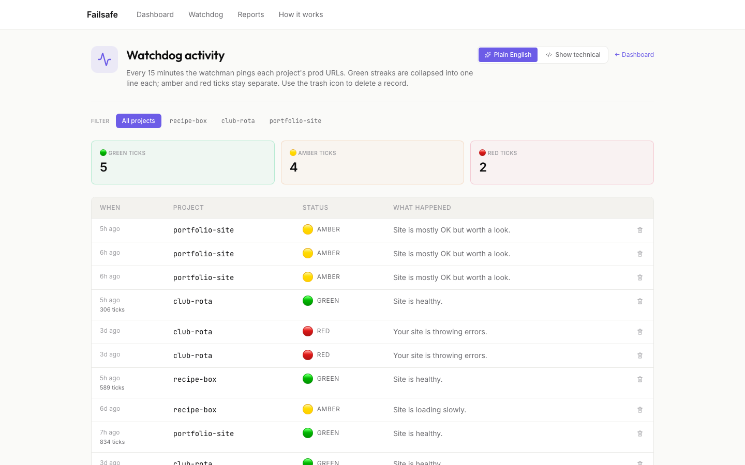Click the '306 ticks' label
Viewport: 745px width, 465px height.
pyautogui.click(x=112, y=309)
